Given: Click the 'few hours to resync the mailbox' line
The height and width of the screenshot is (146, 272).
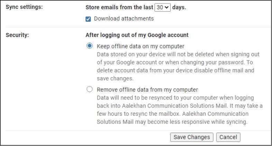Looking at the screenshot, I should [138, 114].
